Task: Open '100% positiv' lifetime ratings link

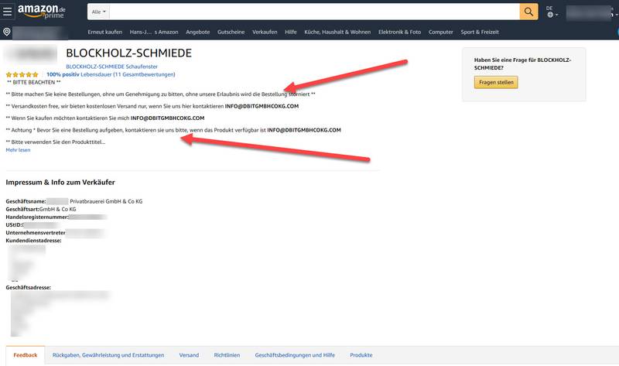Action: pyautogui.click(x=111, y=74)
